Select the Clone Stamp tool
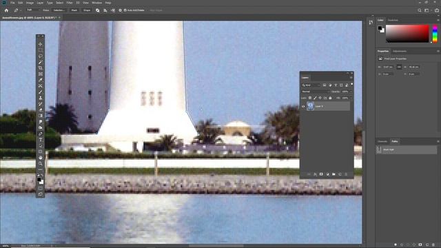 (41, 98)
